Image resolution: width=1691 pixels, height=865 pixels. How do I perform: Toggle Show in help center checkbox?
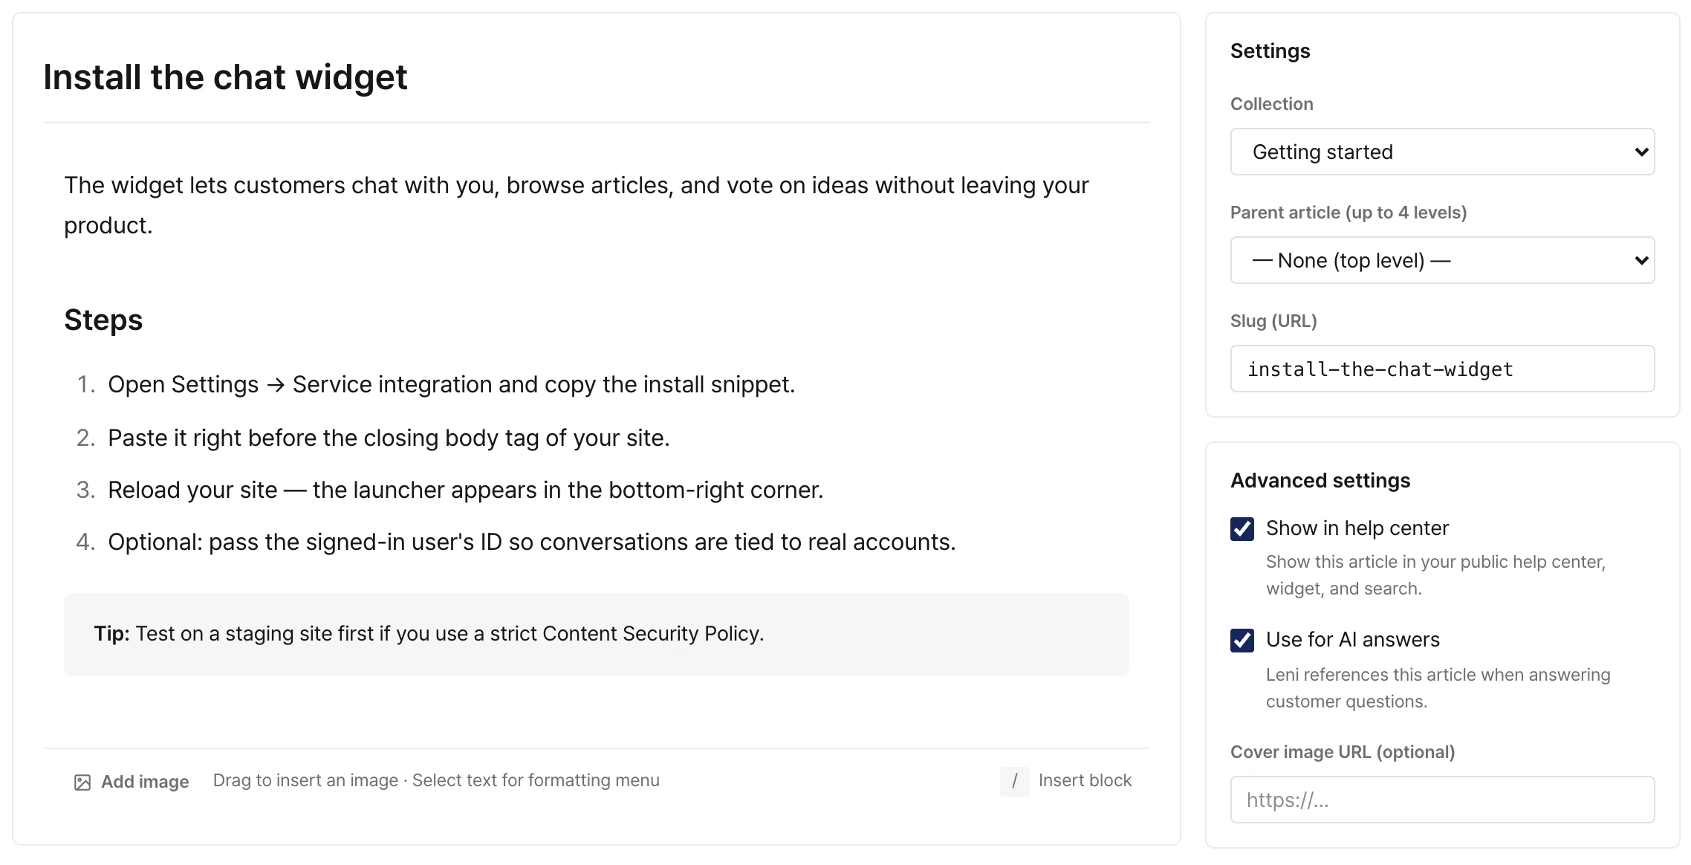click(1242, 528)
